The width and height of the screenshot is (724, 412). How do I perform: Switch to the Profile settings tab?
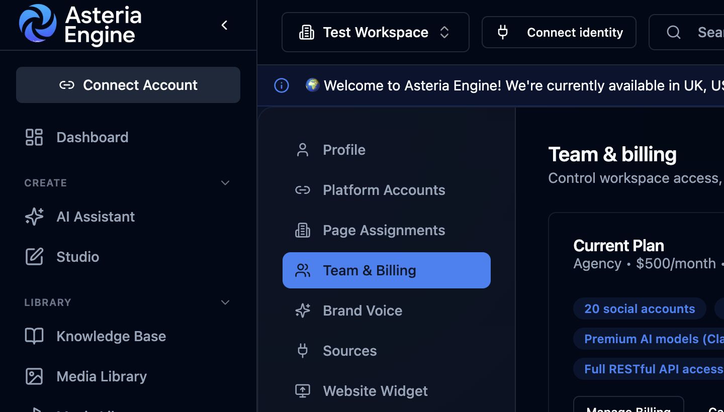pyautogui.click(x=387, y=150)
